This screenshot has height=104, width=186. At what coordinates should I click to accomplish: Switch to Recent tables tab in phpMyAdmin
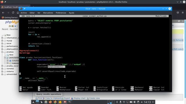(5, 29)
